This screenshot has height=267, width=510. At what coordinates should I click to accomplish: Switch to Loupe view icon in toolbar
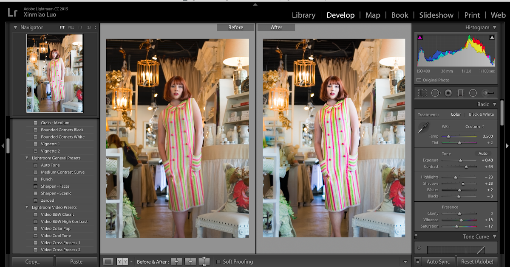click(x=108, y=261)
